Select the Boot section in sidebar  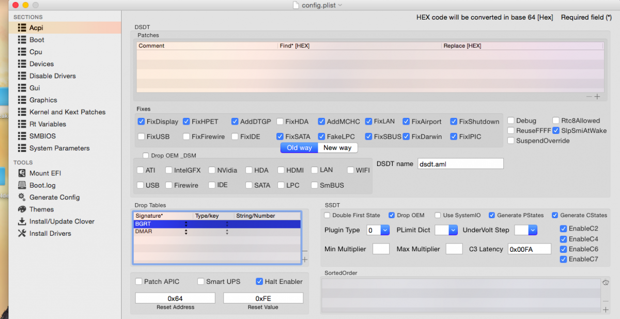coord(37,40)
